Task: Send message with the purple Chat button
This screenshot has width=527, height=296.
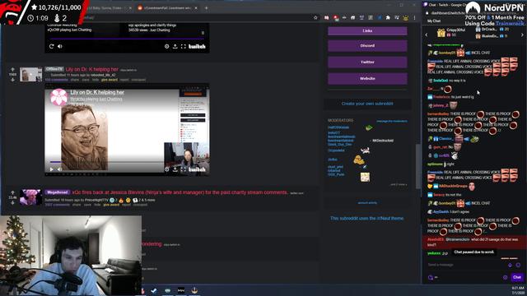Action: pos(517,277)
